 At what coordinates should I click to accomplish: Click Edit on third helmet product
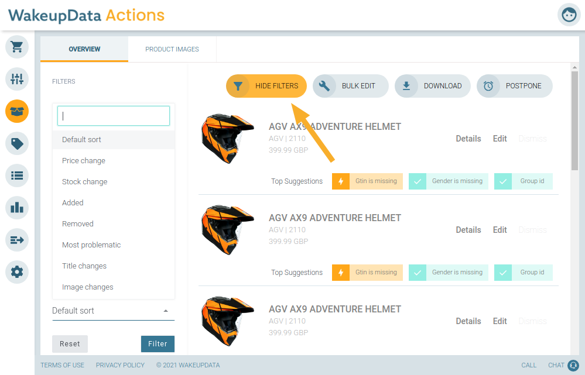tap(500, 321)
